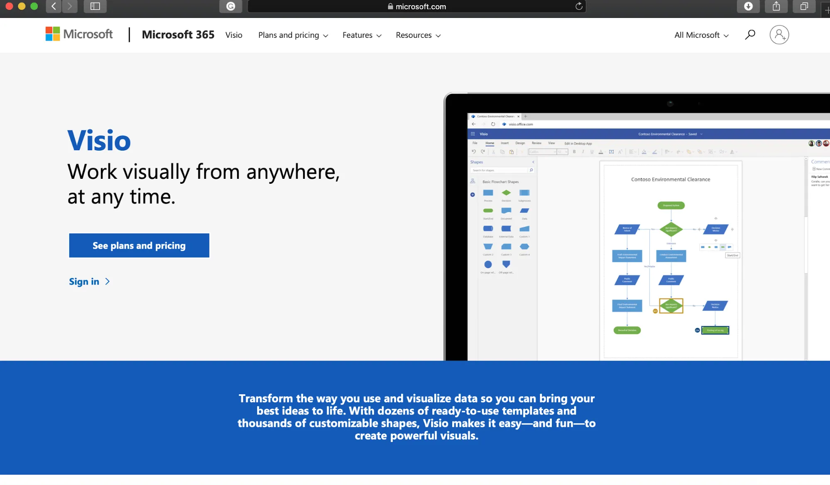Go back with the Safari back arrow

(x=54, y=6)
